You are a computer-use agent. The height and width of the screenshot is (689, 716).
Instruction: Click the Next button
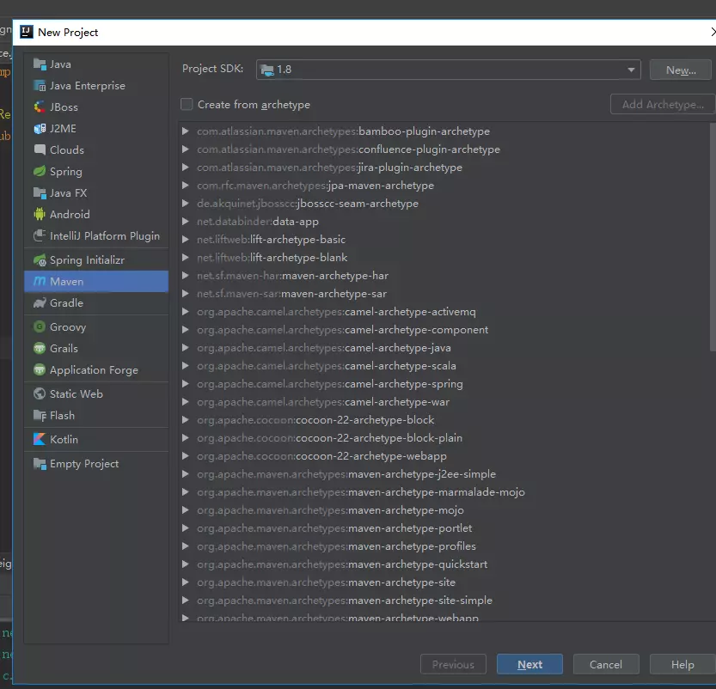point(529,664)
